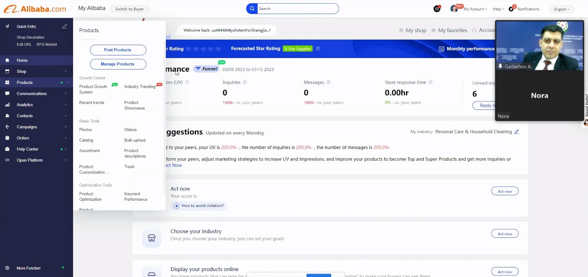Image resolution: width=588 pixels, height=277 pixels.
Task: Click the Quick Entry edit pencil icon
Action: click(65, 26)
